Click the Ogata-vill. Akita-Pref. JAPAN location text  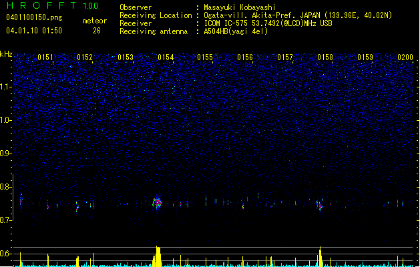point(298,15)
